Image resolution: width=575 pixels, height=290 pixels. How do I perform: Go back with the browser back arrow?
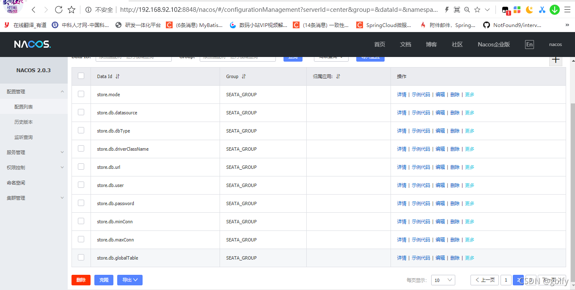[x=33, y=10]
